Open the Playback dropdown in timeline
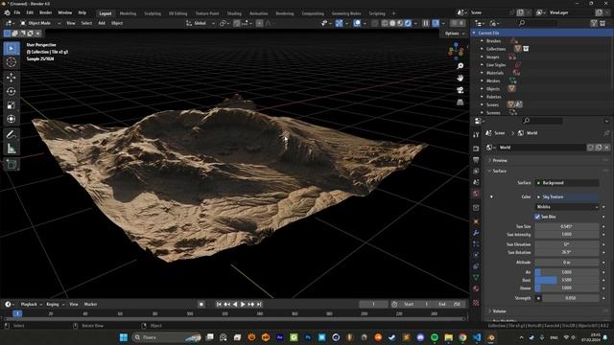Screen dimensions: 614x345 (x=31, y=305)
